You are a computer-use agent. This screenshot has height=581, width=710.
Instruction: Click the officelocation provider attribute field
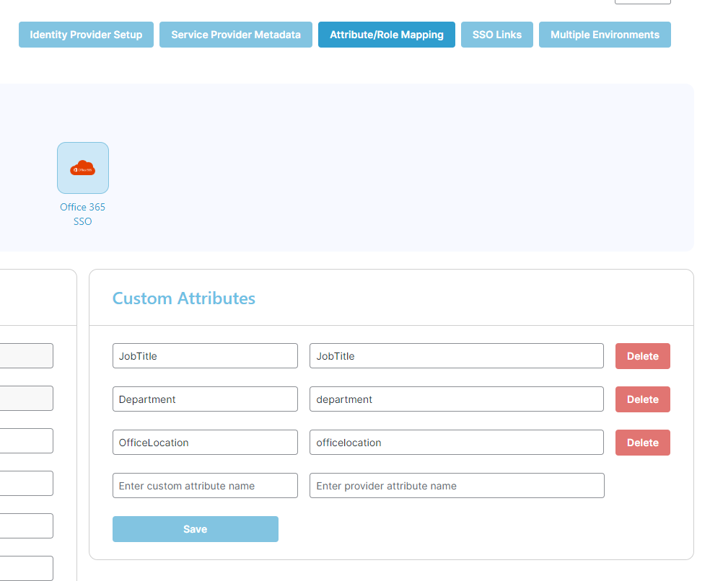pos(456,442)
